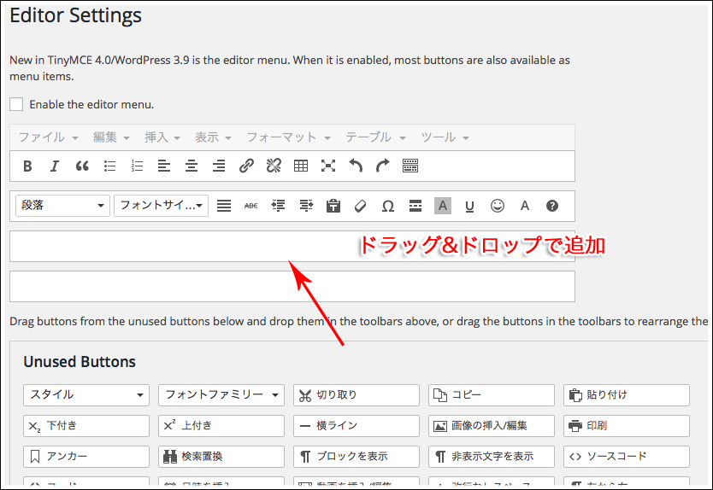Select the blockquote icon
Screen dimensions: 713x490
pyautogui.click(x=82, y=166)
